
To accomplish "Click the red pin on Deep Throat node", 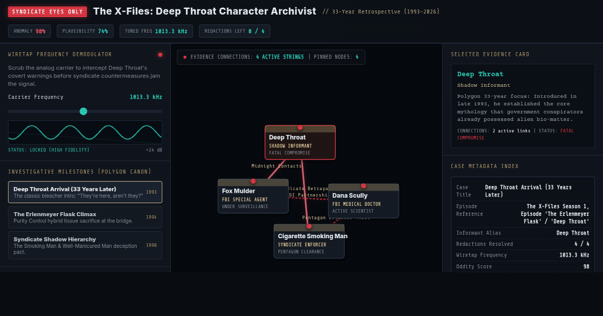I will 300,127.
